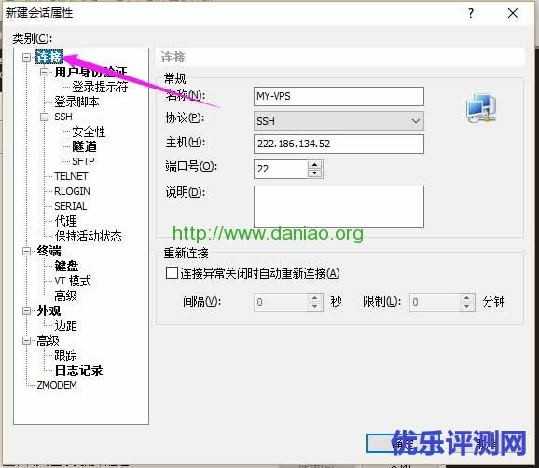
Task: Decrease the port number with down arrow
Action: (314, 173)
